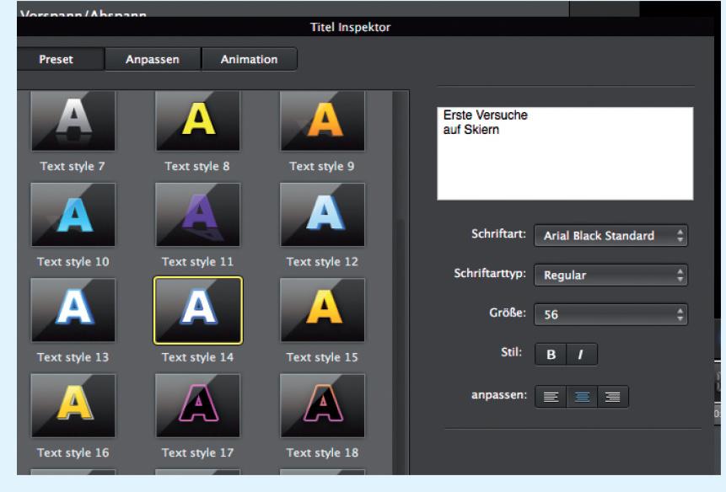Click the Text style 13 label
This screenshot has height=492, width=726.
73,357
